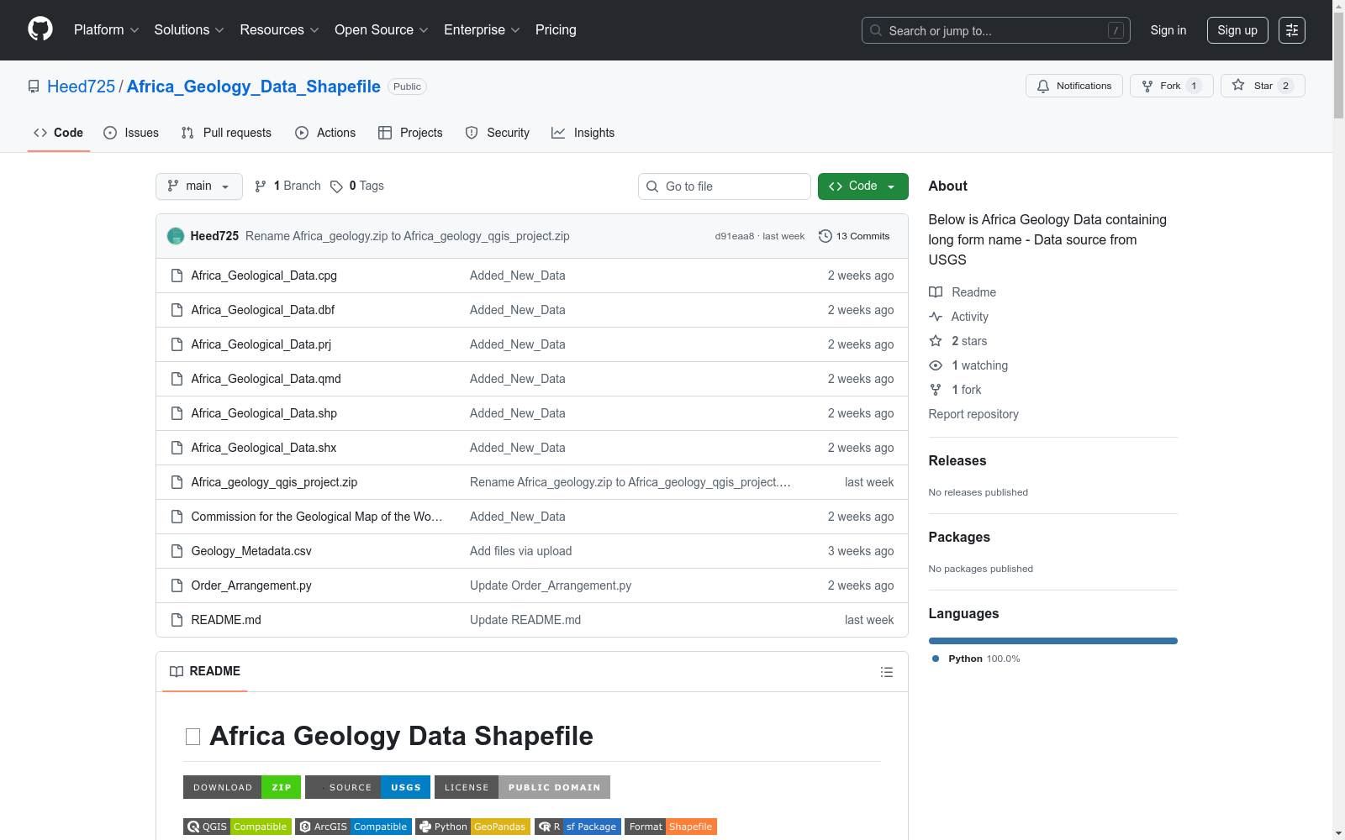Viewport: 1345px width, 840px height.
Task: Expand the Solutions menu
Action: coord(189,30)
